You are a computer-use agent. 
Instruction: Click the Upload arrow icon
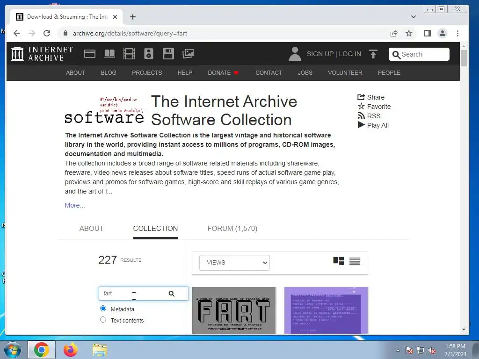373,54
